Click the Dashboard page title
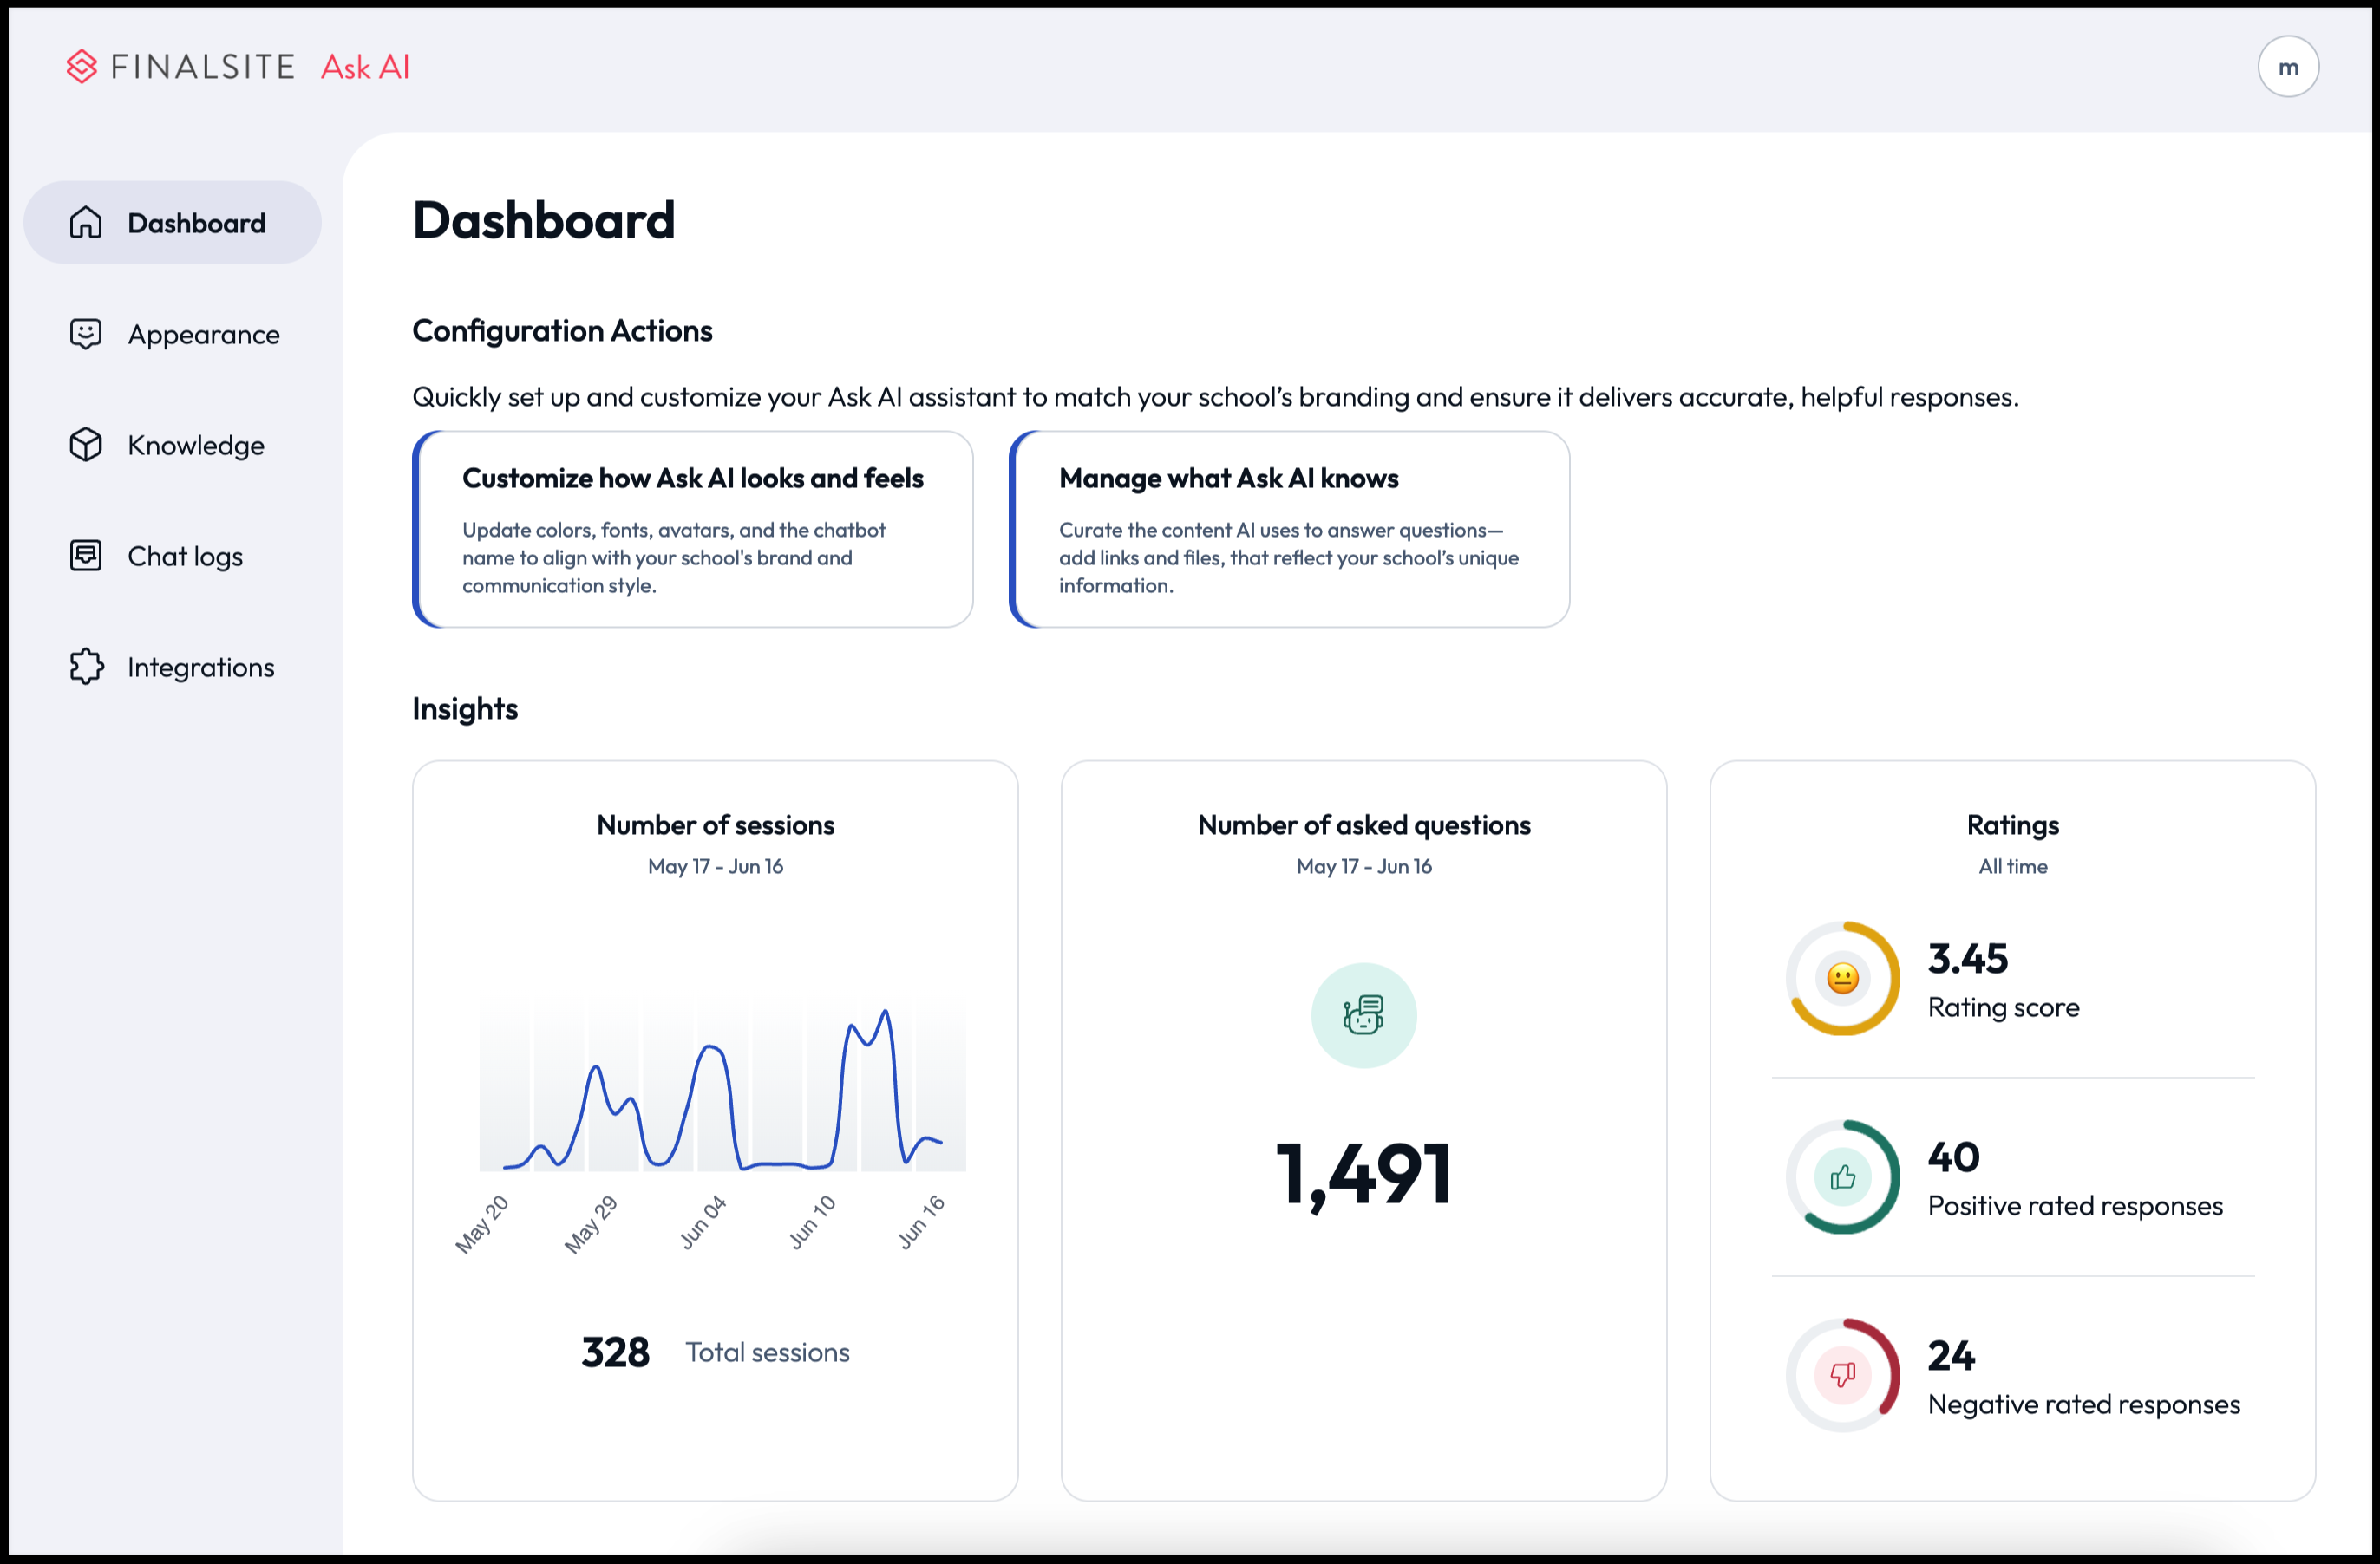The width and height of the screenshot is (2380, 1564). (x=544, y=220)
